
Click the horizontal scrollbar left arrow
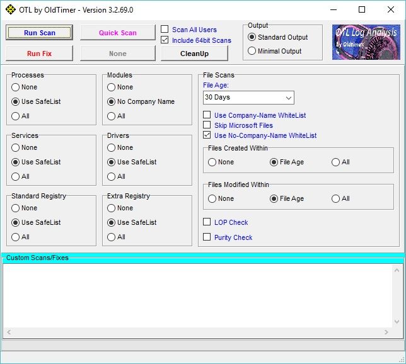(x=9, y=332)
